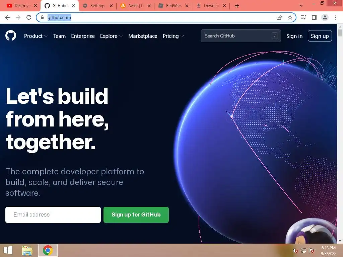Click the taskbar clock showing 6:13 PM
Screen dimensions: 343x257
pyautogui.click(x=328, y=251)
